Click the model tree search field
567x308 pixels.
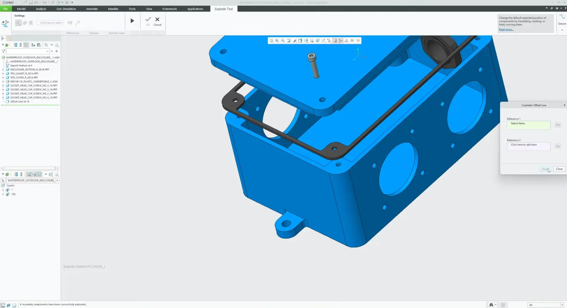(28, 51)
